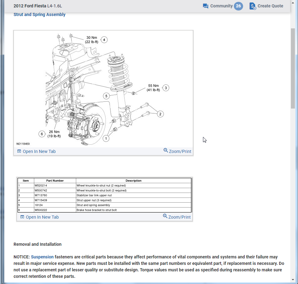
Task: Follow the Suspension link in the notice
Action: pyautogui.click(x=42, y=257)
